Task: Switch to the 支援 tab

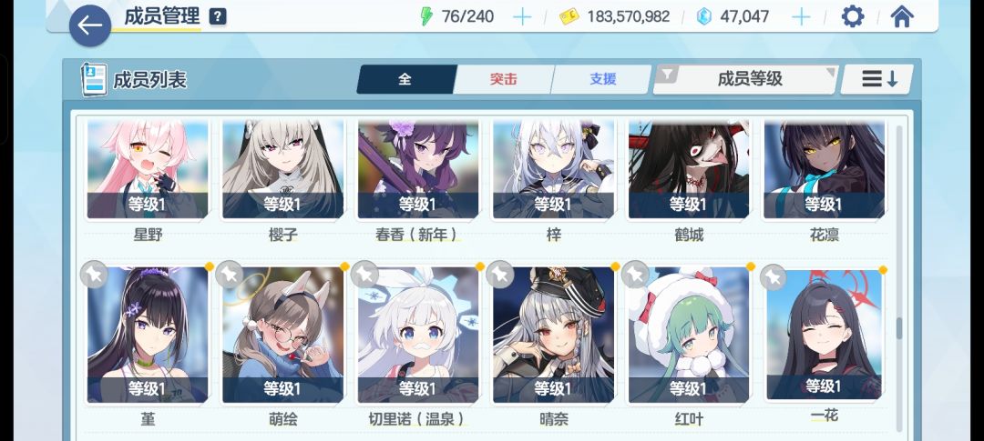Action: [x=602, y=79]
